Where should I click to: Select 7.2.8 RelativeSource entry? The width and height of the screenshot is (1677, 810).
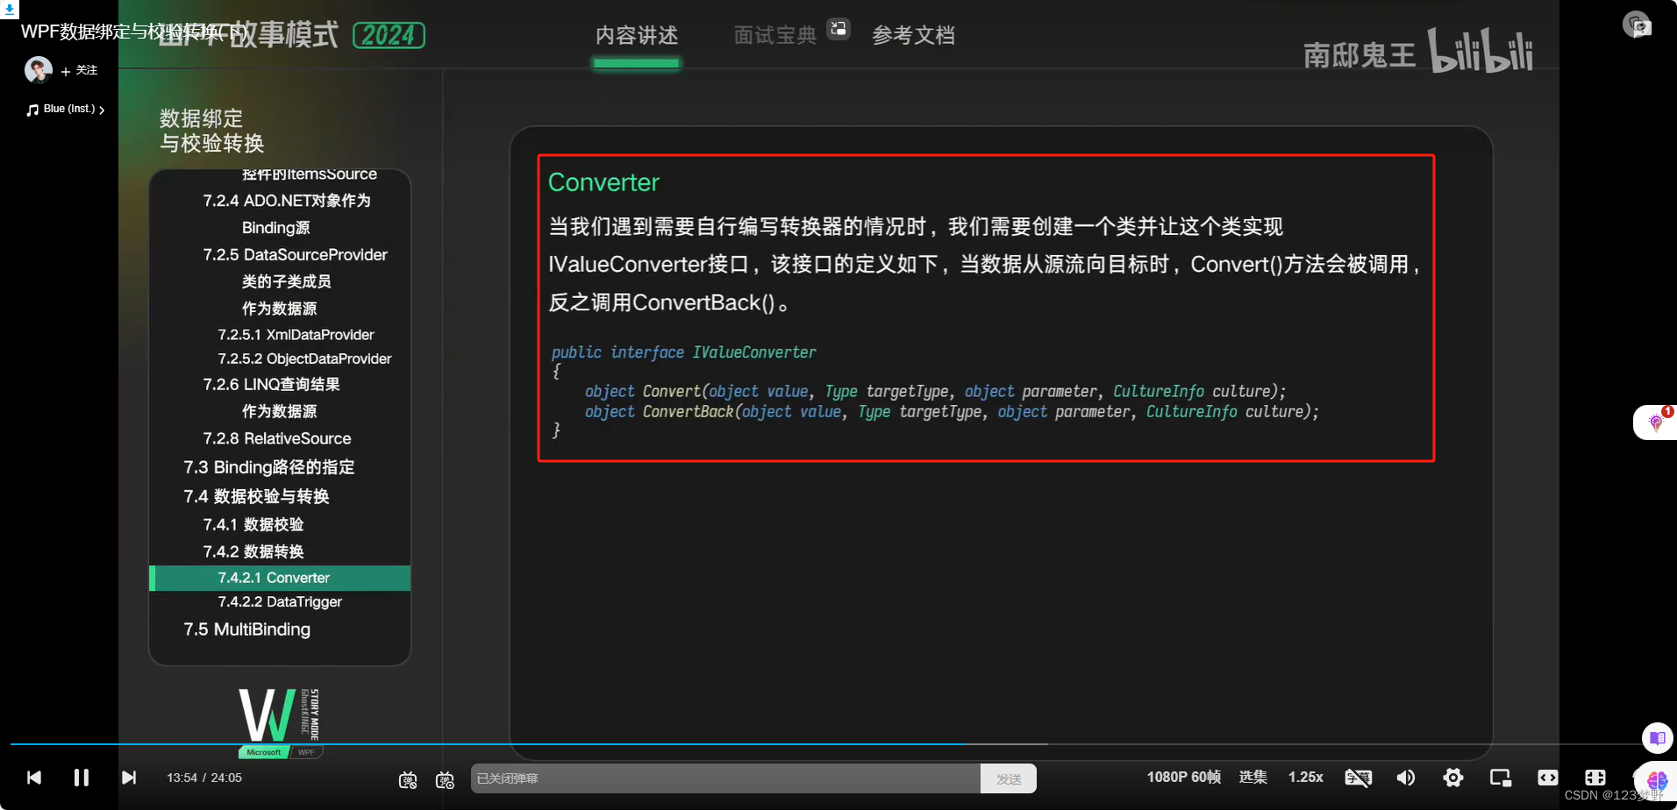(276, 438)
